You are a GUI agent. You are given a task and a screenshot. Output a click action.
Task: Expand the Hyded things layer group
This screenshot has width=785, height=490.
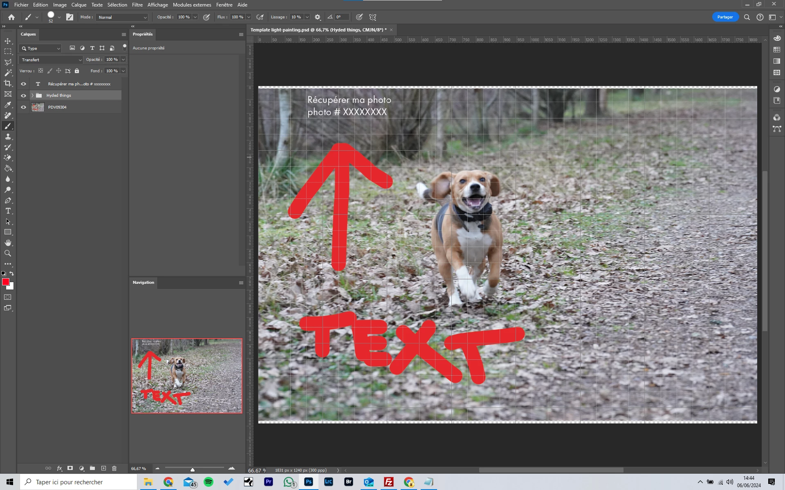32,96
